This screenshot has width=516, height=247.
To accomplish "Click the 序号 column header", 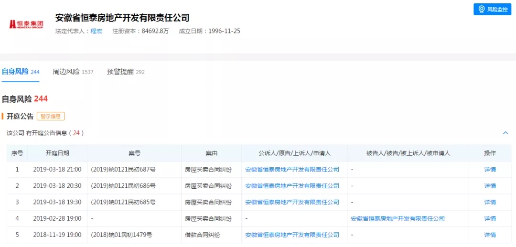I will [17, 153].
